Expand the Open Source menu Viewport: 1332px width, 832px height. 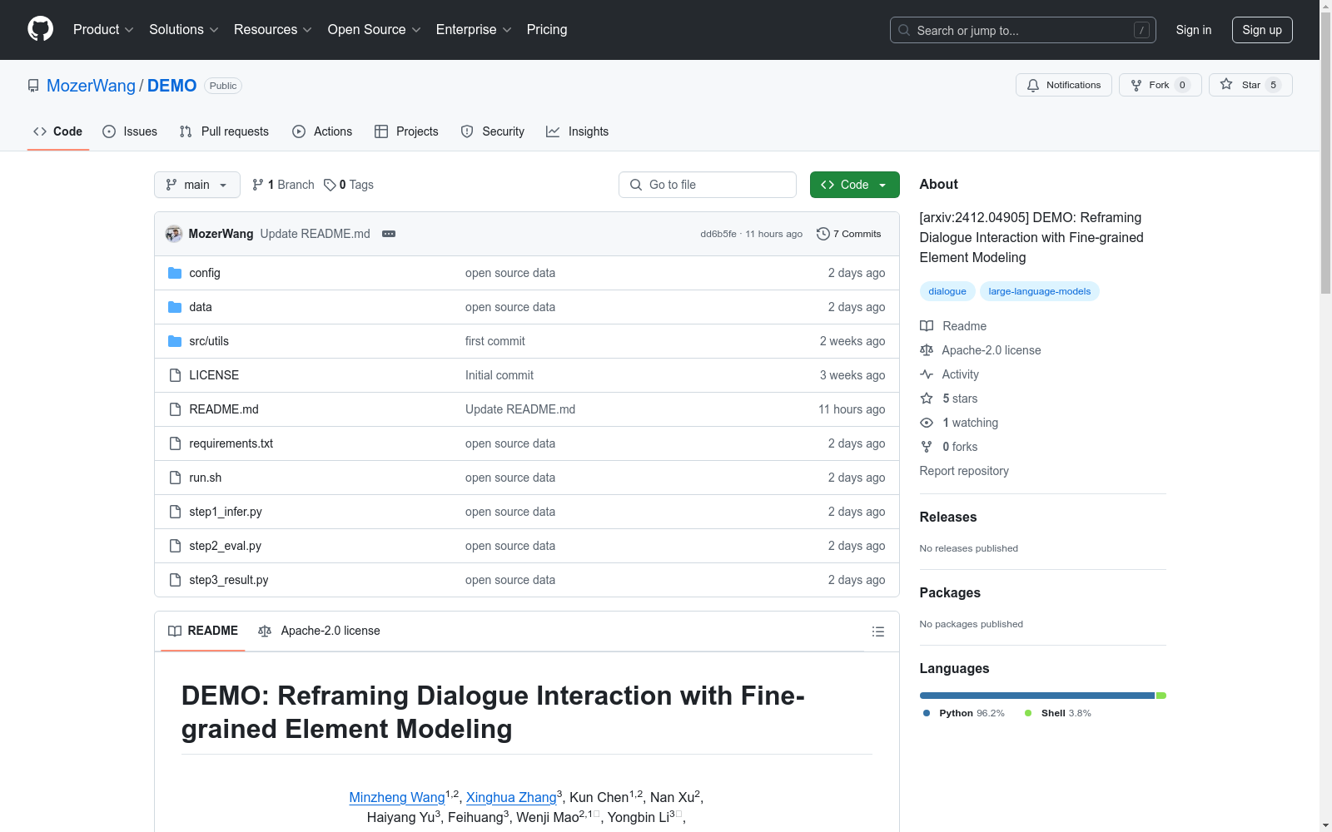[x=375, y=30]
